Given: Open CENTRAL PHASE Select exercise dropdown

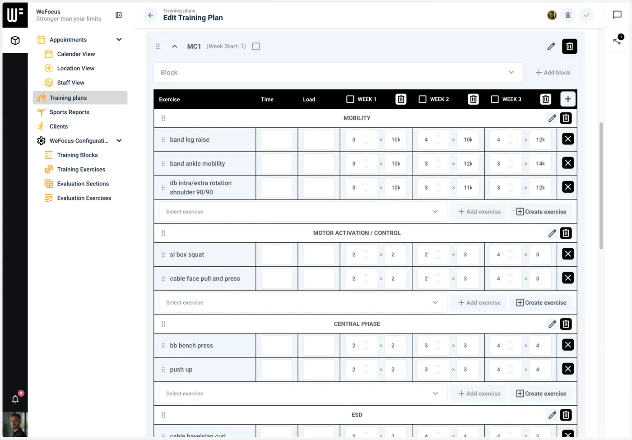Looking at the screenshot, I should tap(303, 394).
